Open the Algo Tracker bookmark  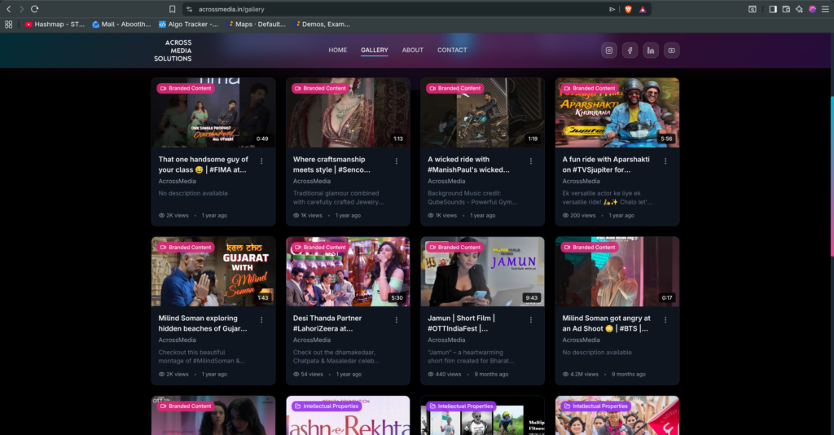[188, 24]
